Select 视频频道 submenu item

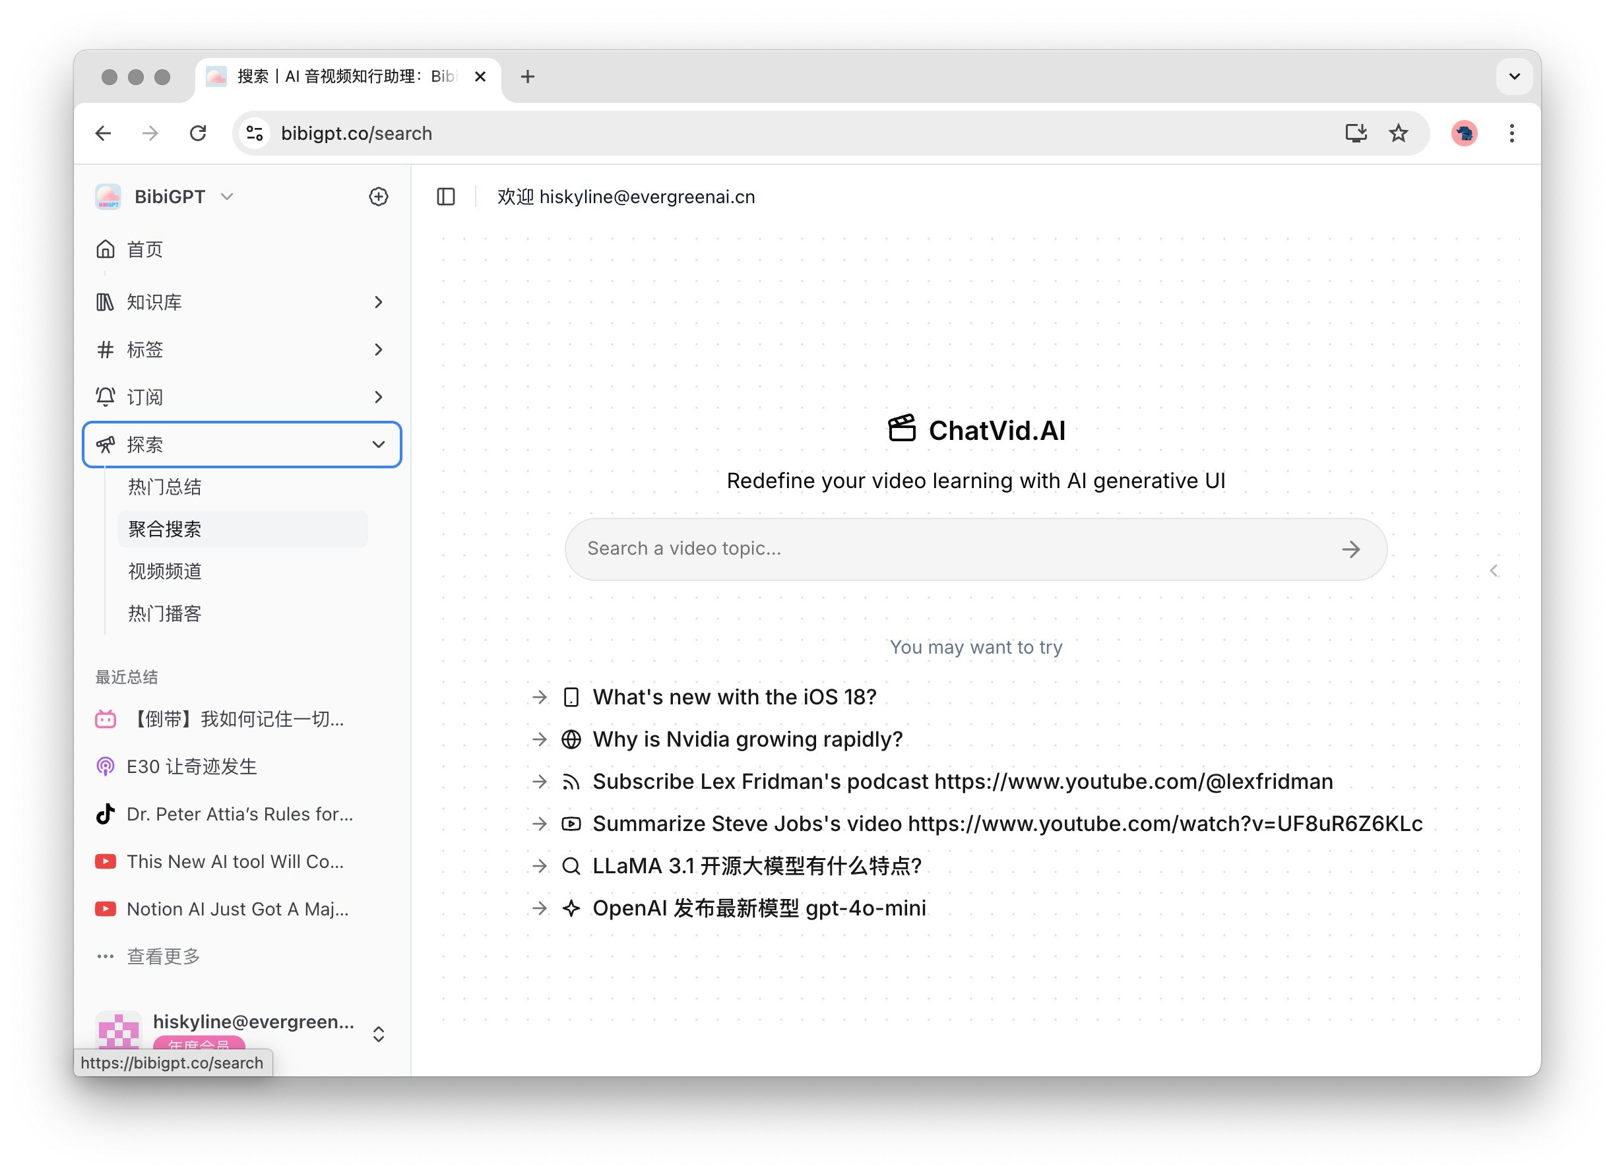[164, 571]
